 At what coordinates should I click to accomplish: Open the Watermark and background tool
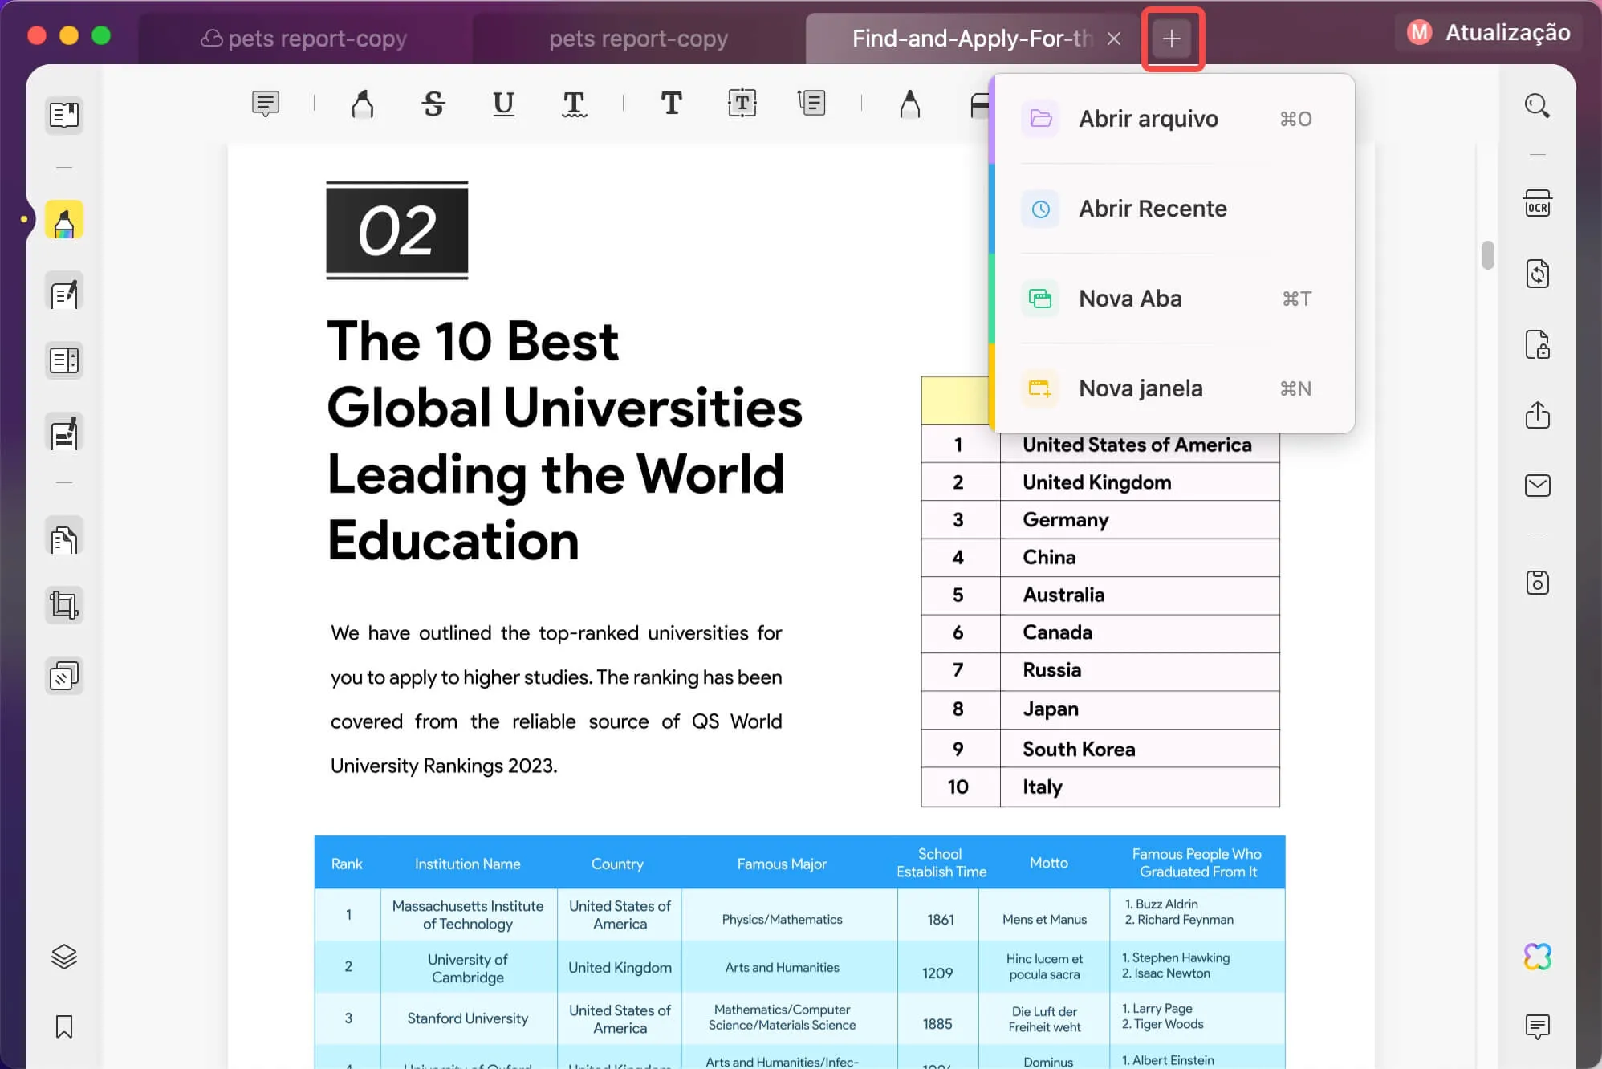(64, 676)
